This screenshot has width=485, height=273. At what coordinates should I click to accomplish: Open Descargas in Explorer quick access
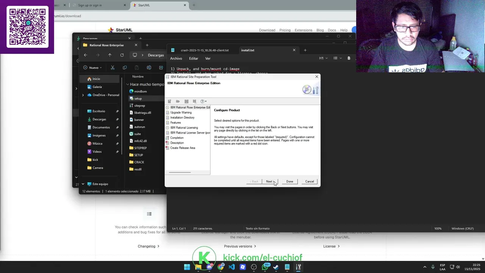[x=99, y=119]
